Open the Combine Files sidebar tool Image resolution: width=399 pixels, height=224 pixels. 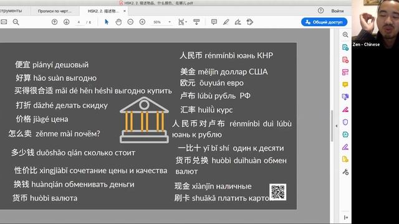click(x=345, y=97)
